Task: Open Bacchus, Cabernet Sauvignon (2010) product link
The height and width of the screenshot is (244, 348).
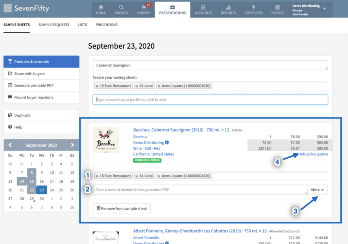Action: pos(181,130)
